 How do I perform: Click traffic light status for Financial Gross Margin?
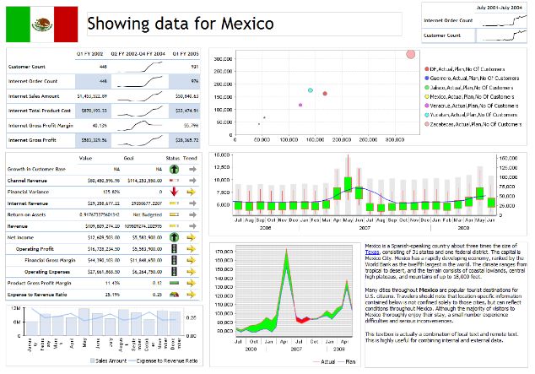[x=174, y=260]
